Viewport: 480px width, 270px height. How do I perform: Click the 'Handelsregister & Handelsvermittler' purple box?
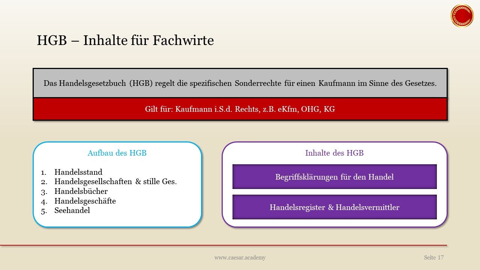pyautogui.click(x=334, y=207)
